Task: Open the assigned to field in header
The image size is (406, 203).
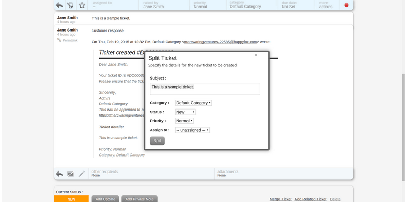Action: click(x=113, y=5)
